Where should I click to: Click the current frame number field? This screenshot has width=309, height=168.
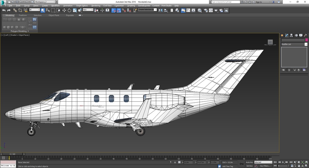(x=282, y=166)
